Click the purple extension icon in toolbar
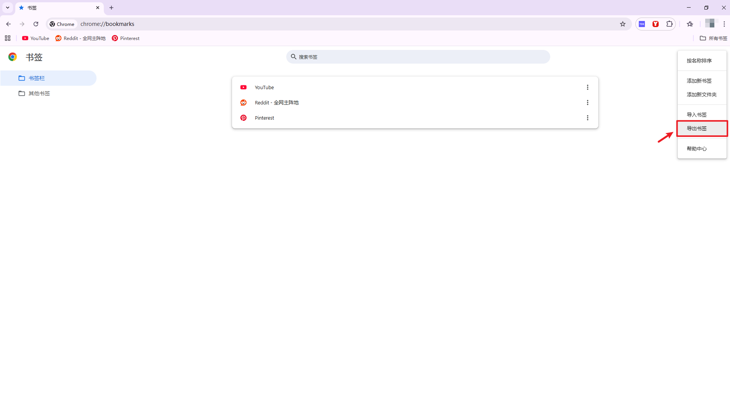 642,24
